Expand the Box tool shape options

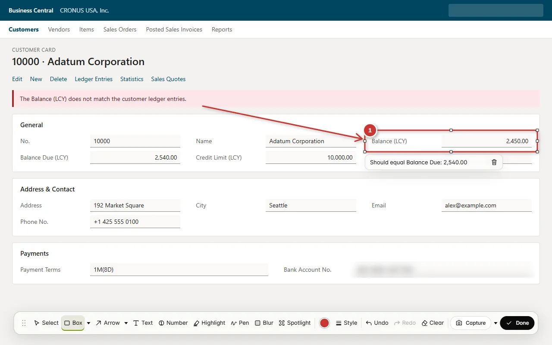tap(88, 323)
